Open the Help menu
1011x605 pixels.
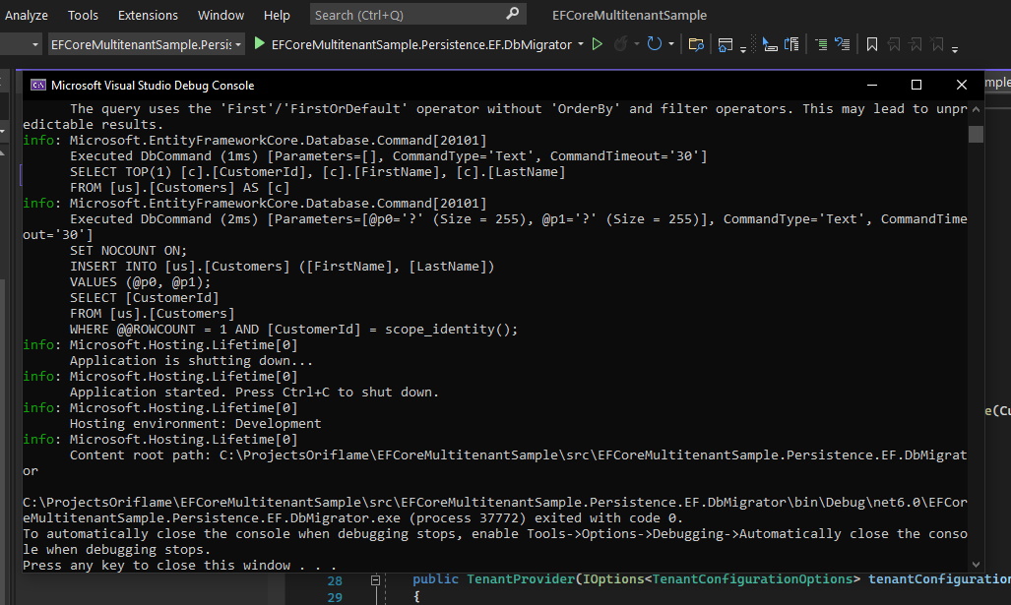(277, 15)
